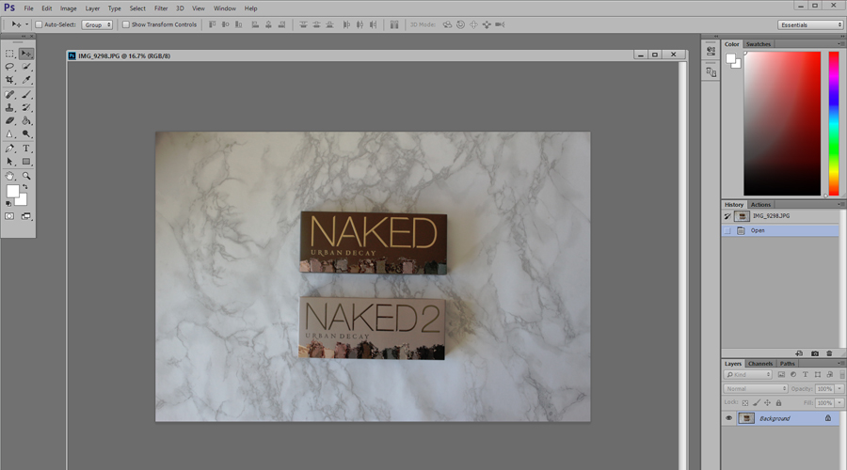Select the Clone Stamp tool

coord(10,108)
